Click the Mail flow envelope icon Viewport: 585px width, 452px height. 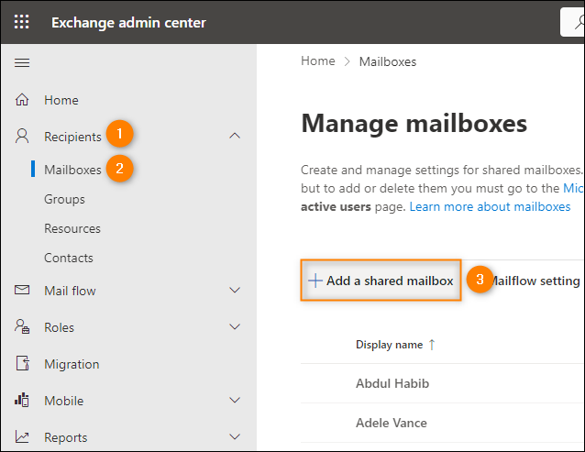[22, 290]
